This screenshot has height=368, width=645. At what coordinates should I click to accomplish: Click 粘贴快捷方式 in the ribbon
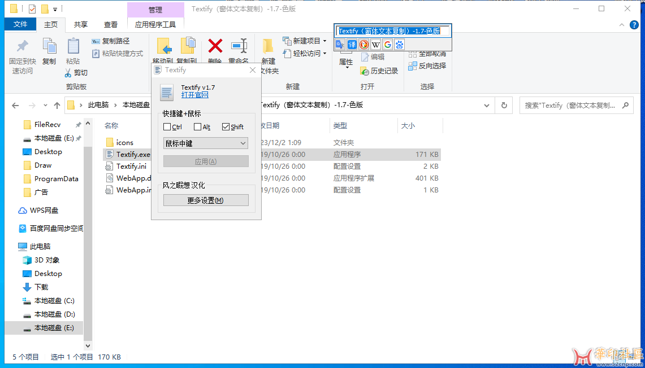pyautogui.click(x=118, y=54)
